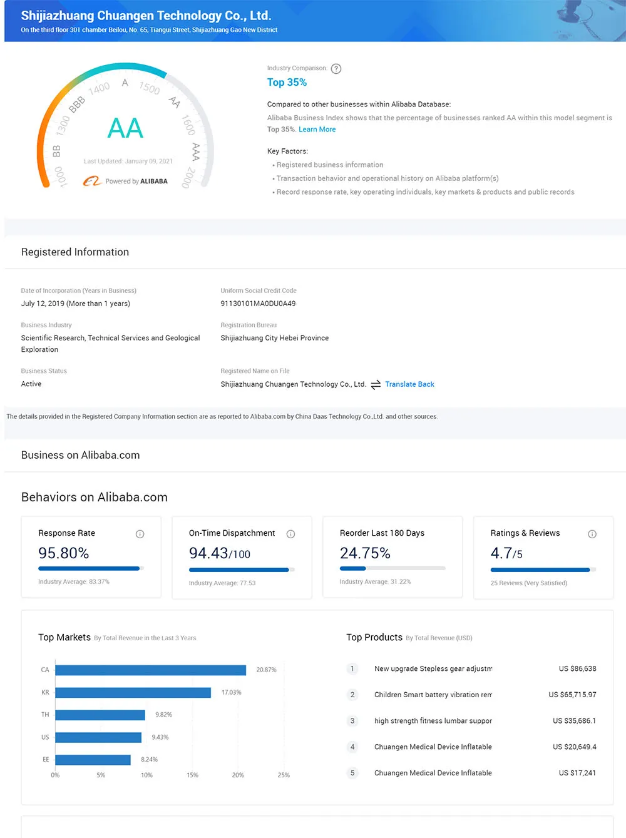Click the Industry Comparison help question icon
The width and height of the screenshot is (626, 838).
(x=336, y=69)
